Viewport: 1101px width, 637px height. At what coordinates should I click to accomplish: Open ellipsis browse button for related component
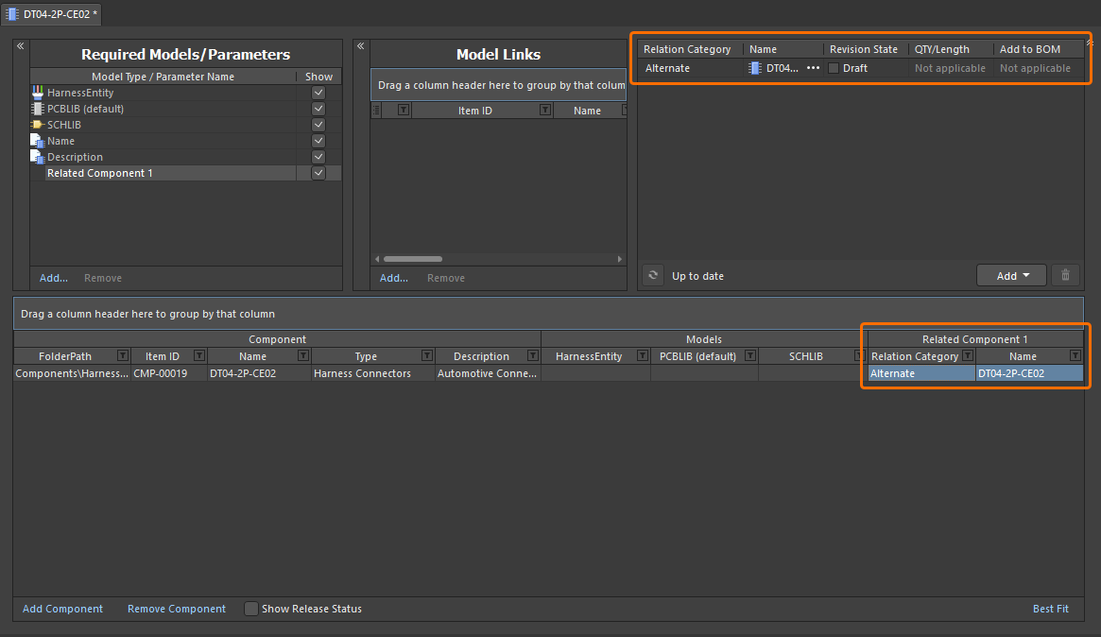click(x=813, y=68)
